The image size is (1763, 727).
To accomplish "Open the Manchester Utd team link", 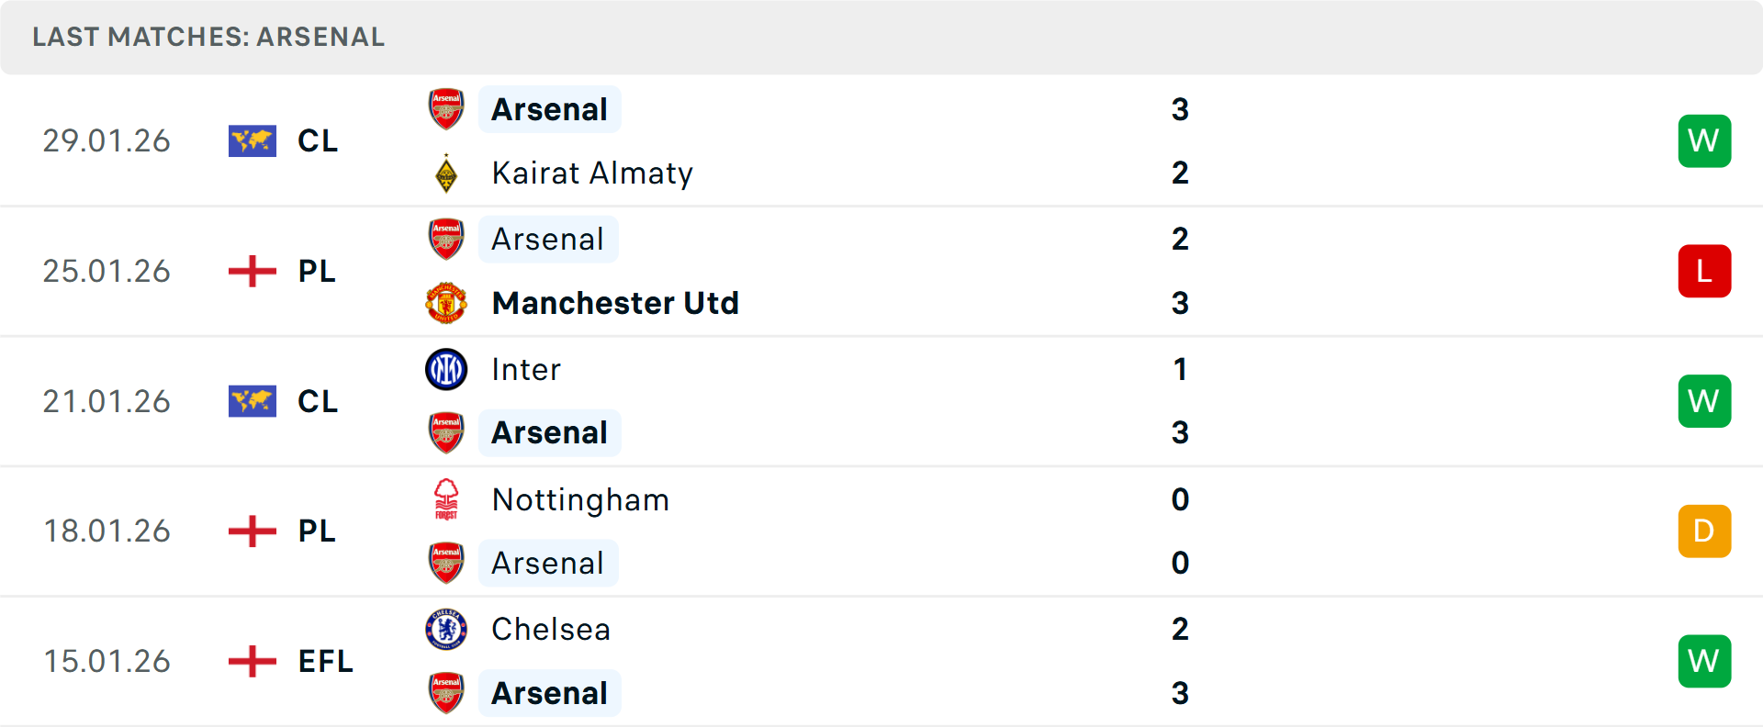I will coord(615,303).
